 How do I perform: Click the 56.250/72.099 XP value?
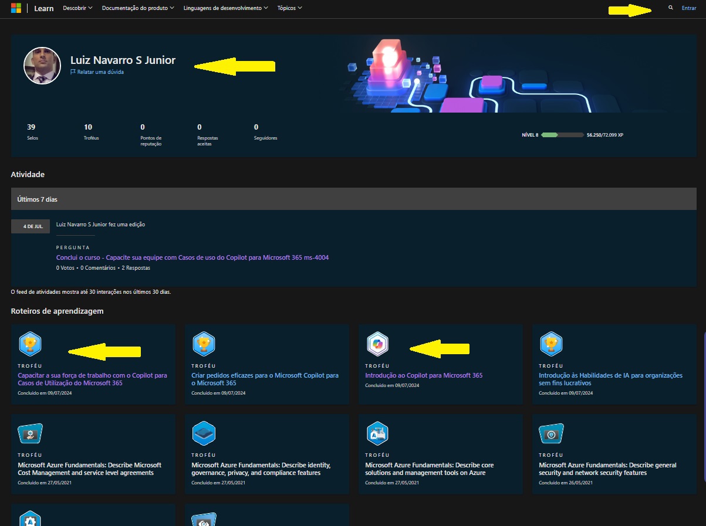click(x=605, y=135)
